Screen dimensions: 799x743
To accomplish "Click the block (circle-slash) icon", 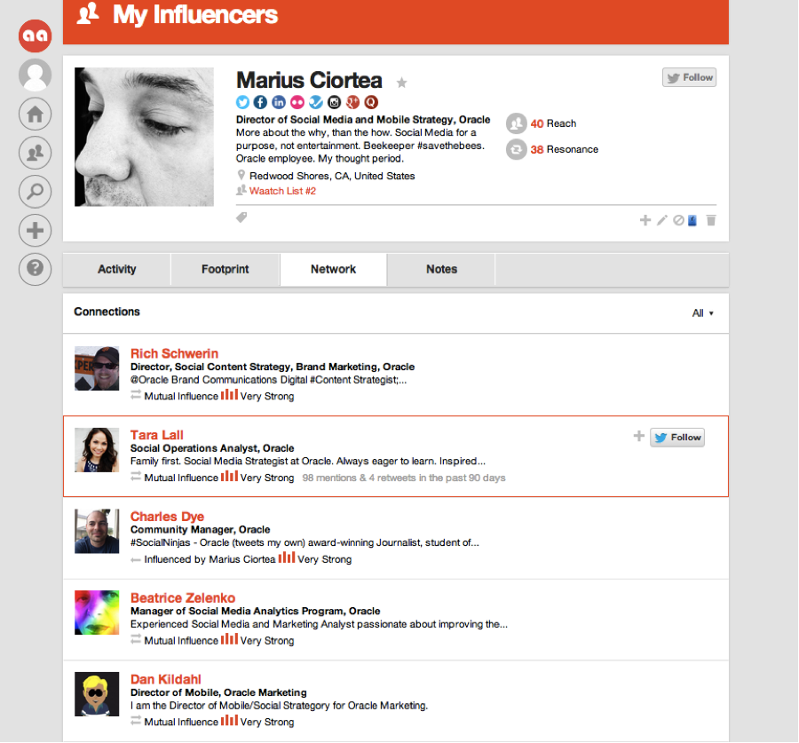I will [x=678, y=220].
